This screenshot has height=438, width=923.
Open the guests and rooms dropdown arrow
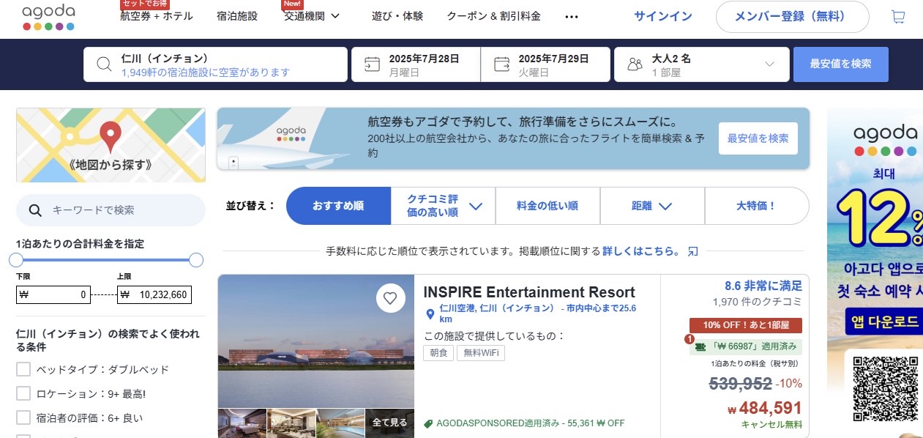click(769, 64)
